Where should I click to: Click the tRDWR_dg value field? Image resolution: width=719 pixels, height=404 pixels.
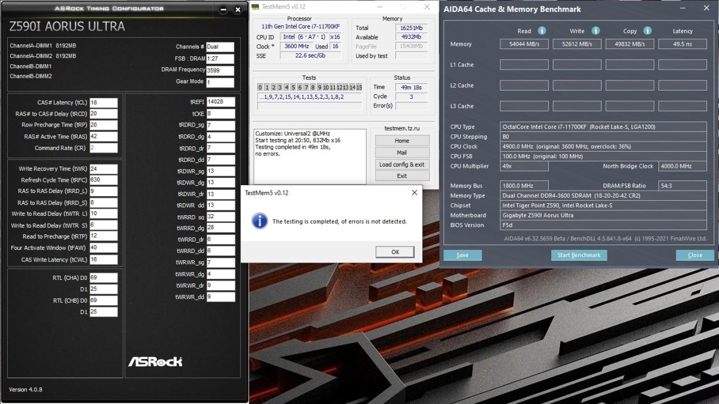point(220,183)
